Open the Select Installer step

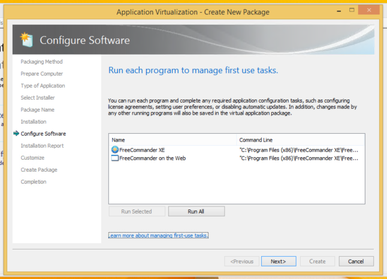point(38,98)
